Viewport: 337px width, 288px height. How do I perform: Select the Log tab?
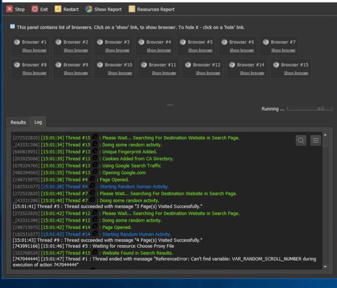coord(38,122)
